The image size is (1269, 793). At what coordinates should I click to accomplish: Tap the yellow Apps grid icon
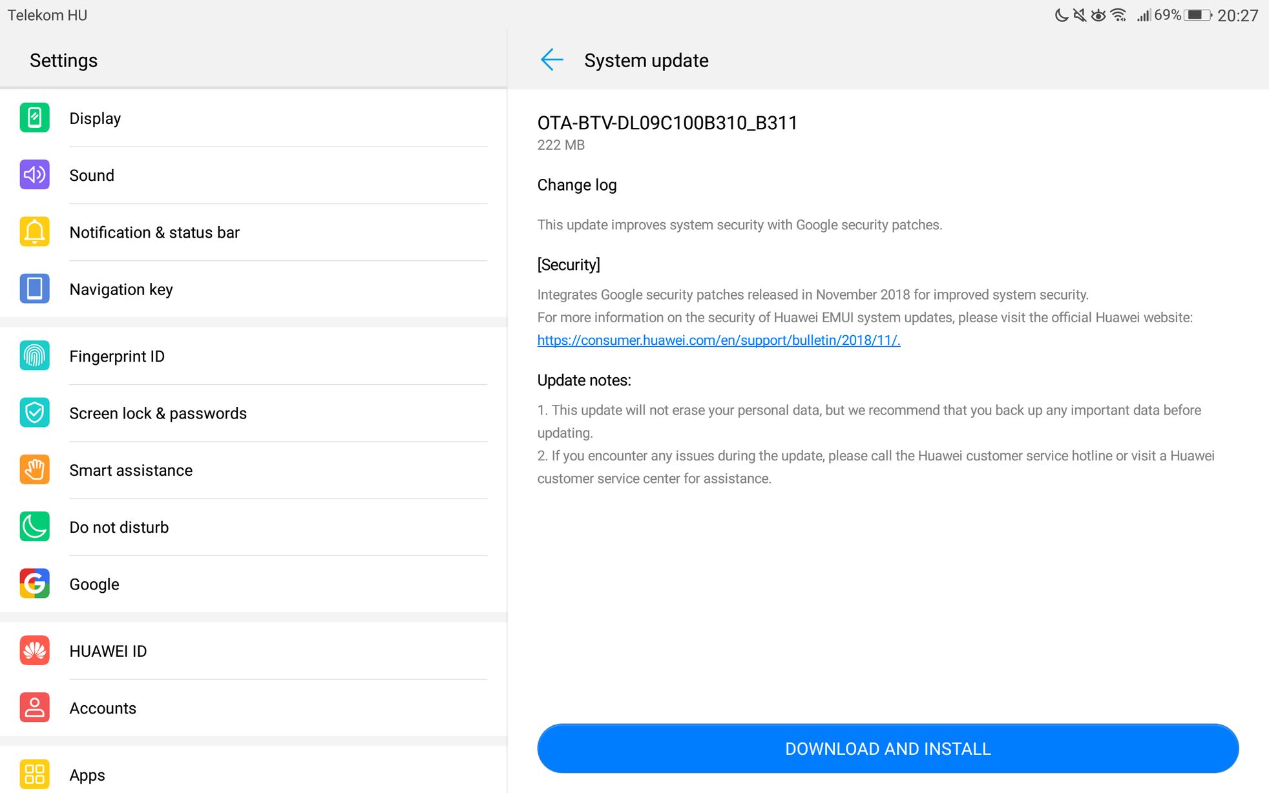pyautogui.click(x=34, y=775)
